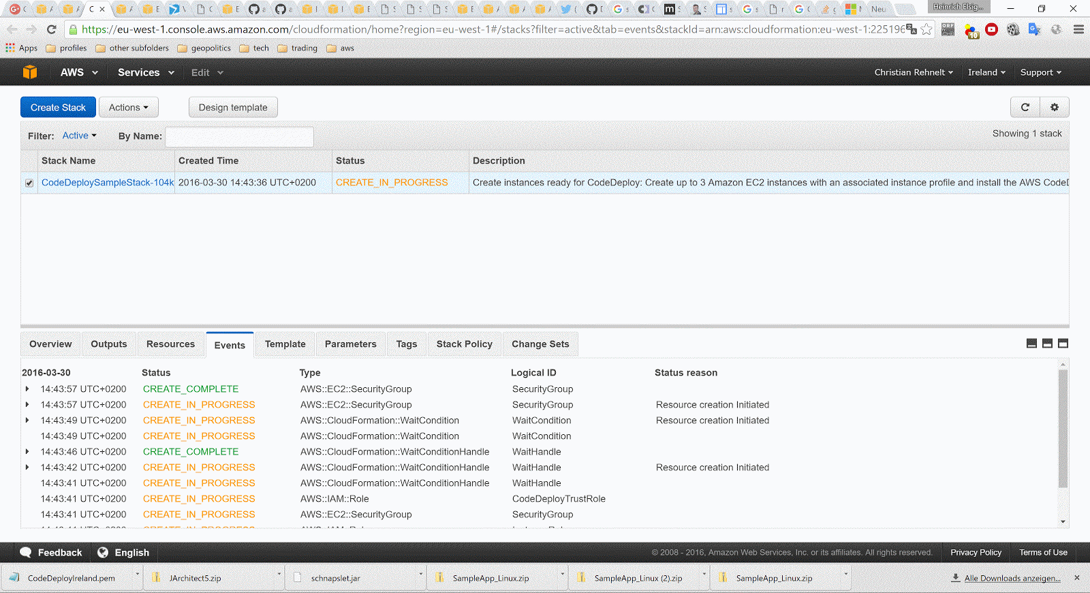Open the Ireland region selector
The height and width of the screenshot is (593, 1090).
point(986,72)
